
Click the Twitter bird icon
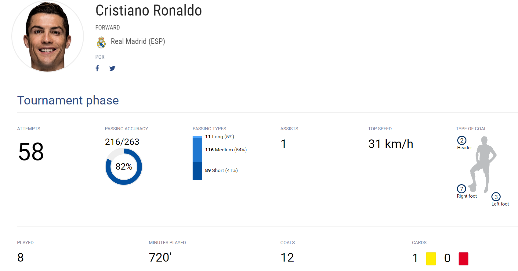click(112, 68)
